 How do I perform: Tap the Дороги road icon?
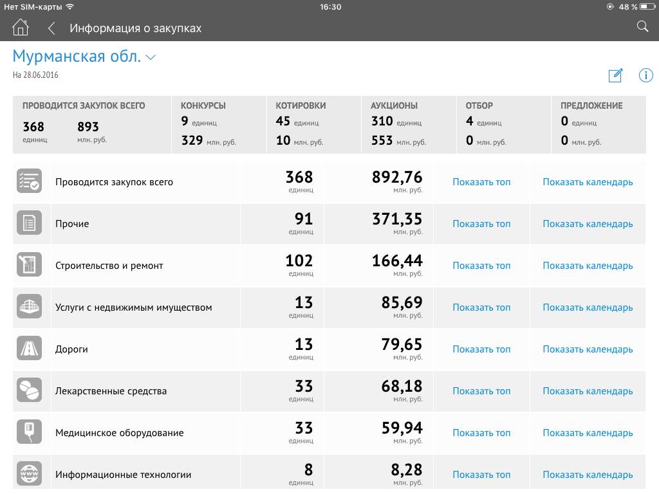pos(29,349)
